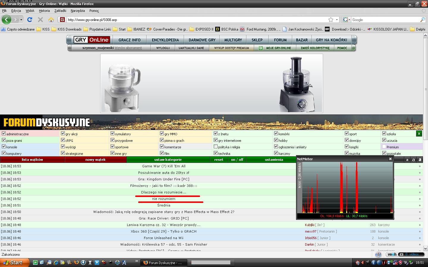The width and height of the screenshot is (428, 267).
Task: Open the EXPOSED II bookmark folder
Action: point(201,29)
